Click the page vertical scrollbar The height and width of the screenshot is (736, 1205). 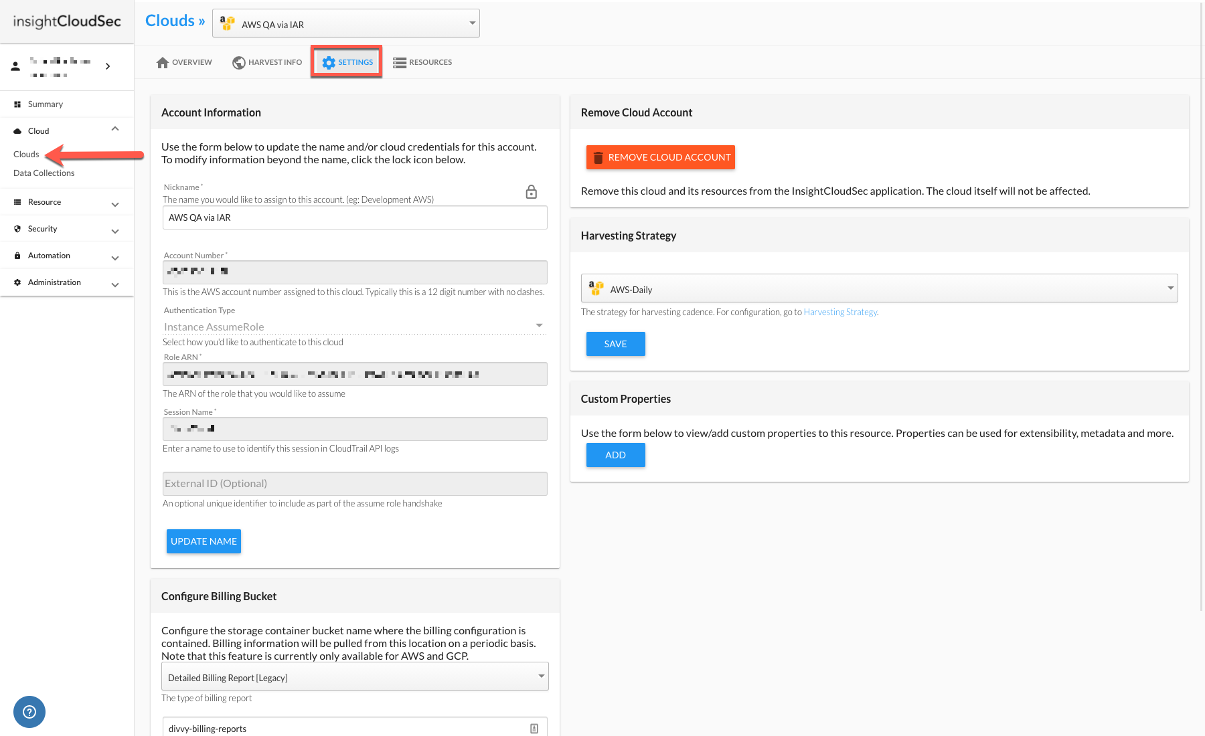tap(1201, 308)
